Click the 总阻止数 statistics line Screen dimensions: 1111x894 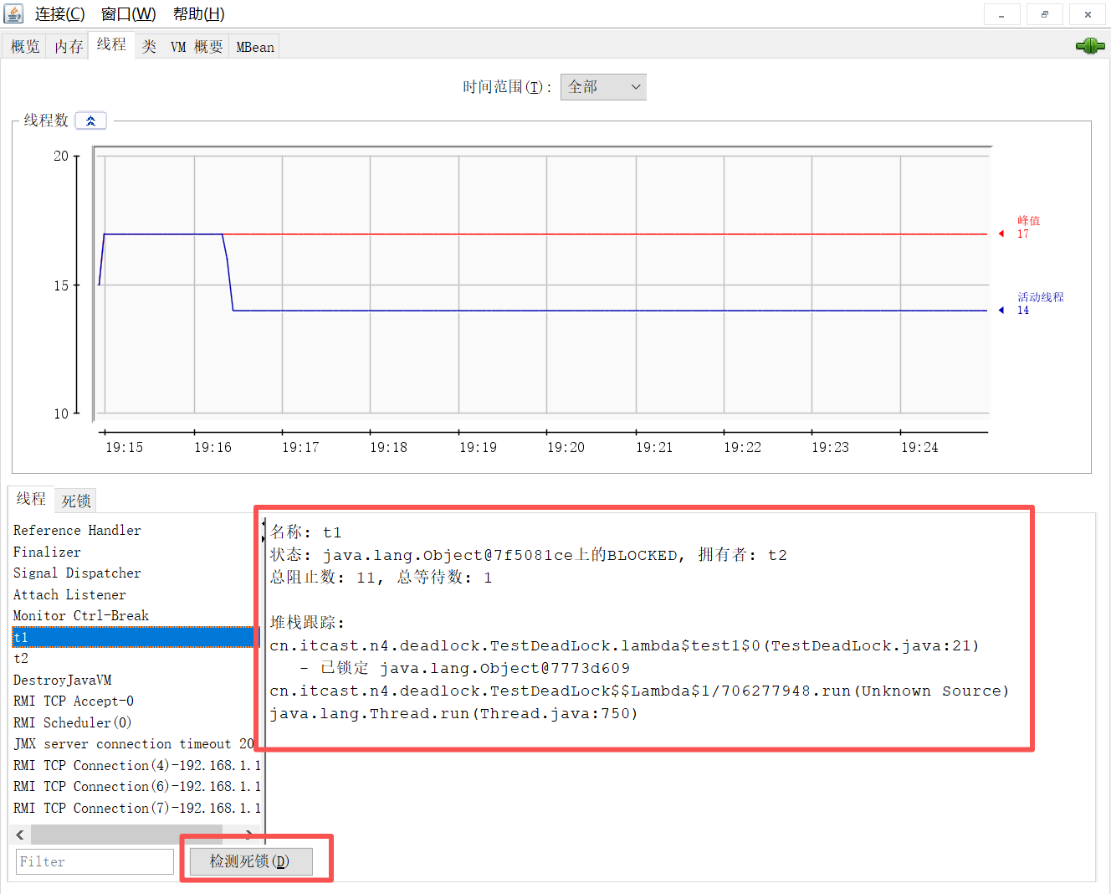381,578
